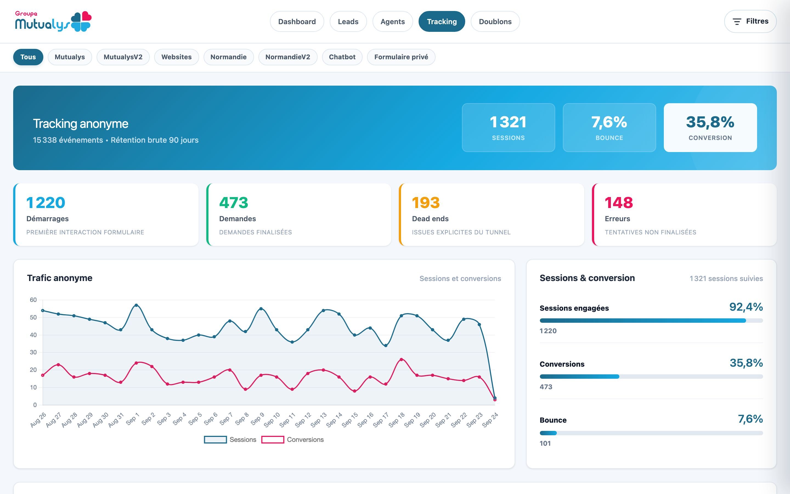
Task: Click the Sep 18 conversions peak point
Action: coord(401,360)
